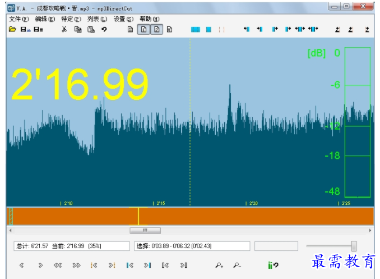Click the outlined-bar left chevron button
The image size is (380, 279).
click(165, 265)
